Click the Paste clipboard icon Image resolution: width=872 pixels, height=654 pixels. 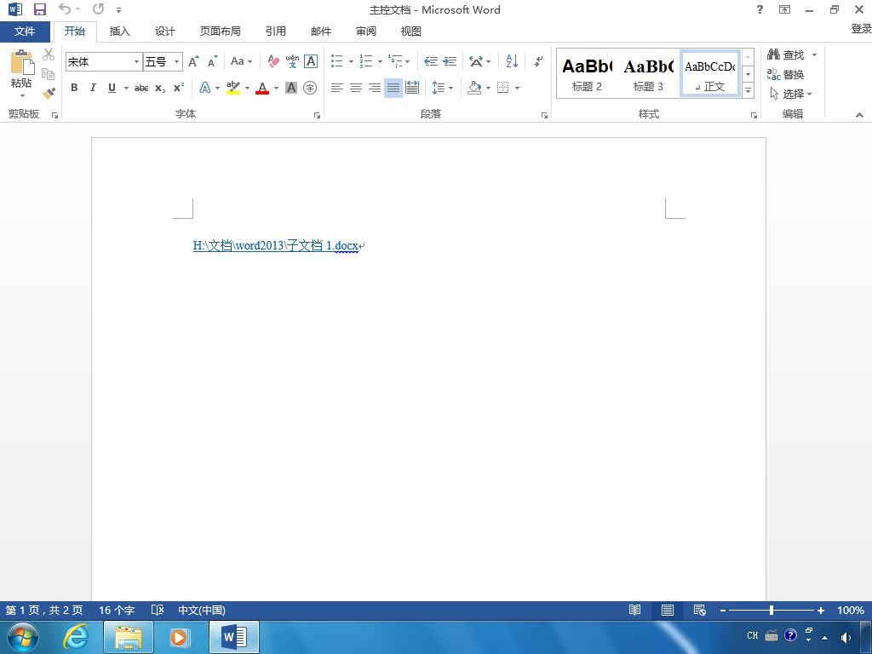coord(21,62)
